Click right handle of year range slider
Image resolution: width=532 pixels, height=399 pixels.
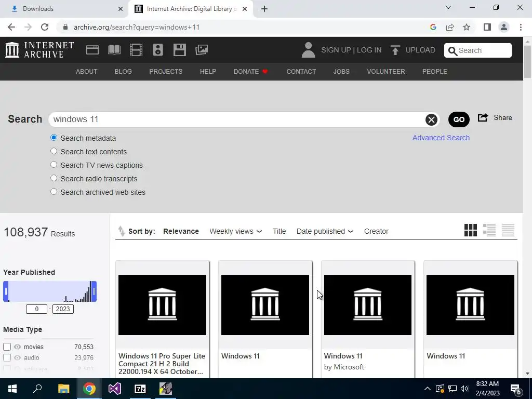[94, 291]
